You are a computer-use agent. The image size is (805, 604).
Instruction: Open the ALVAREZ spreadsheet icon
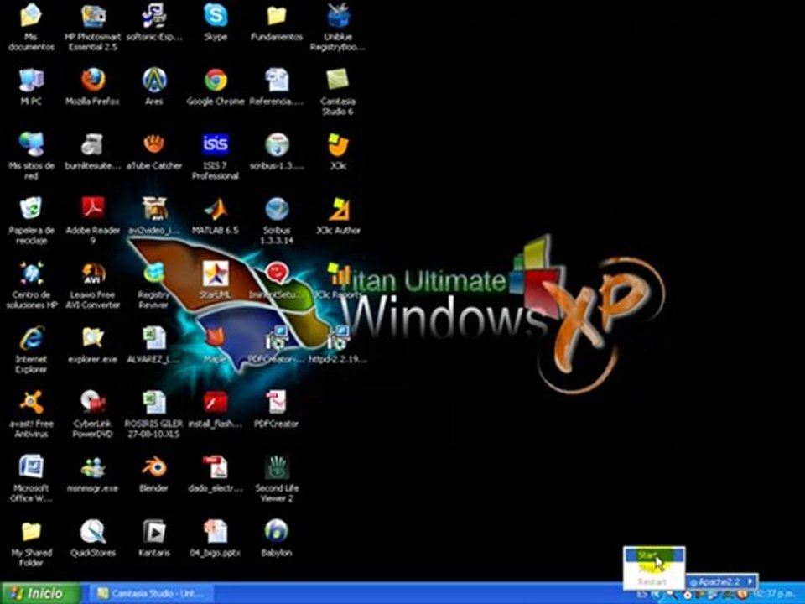coord(154,345)
